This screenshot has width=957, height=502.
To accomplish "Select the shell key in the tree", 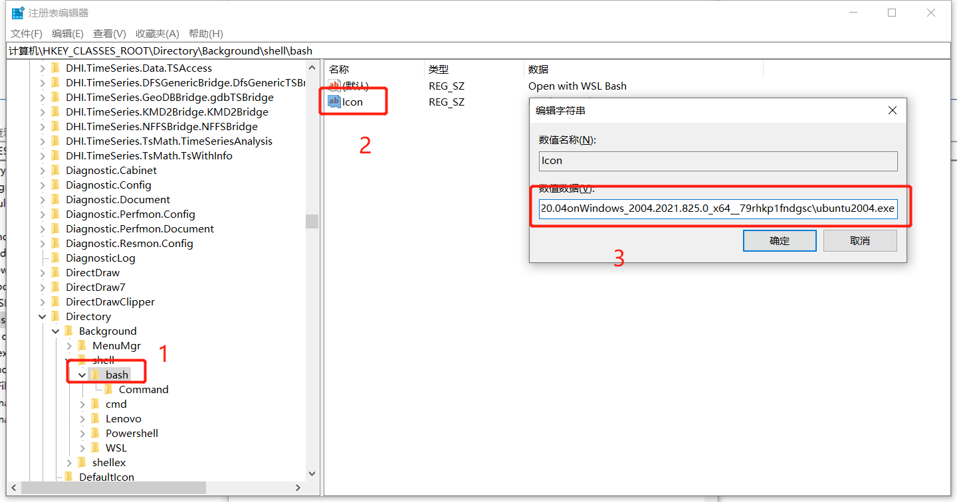I will pyautogui.click(x=104, y=360).
